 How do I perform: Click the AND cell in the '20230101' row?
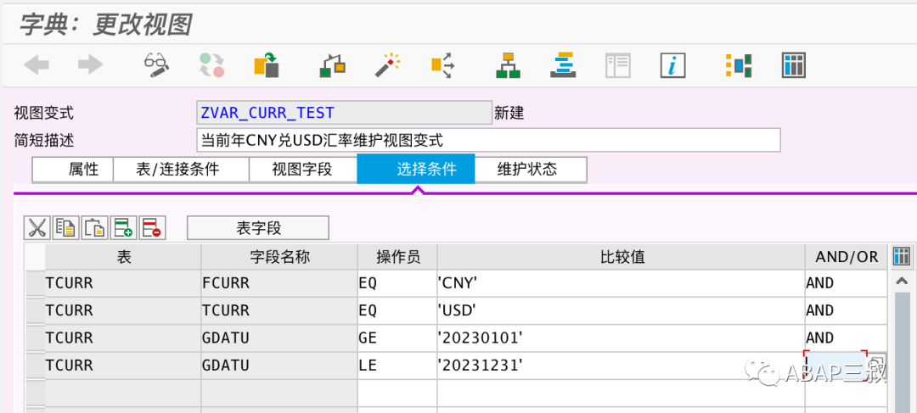point(847,338)
